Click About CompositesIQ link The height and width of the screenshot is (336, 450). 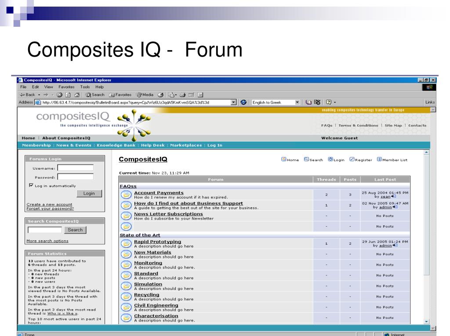click(66, 138)
